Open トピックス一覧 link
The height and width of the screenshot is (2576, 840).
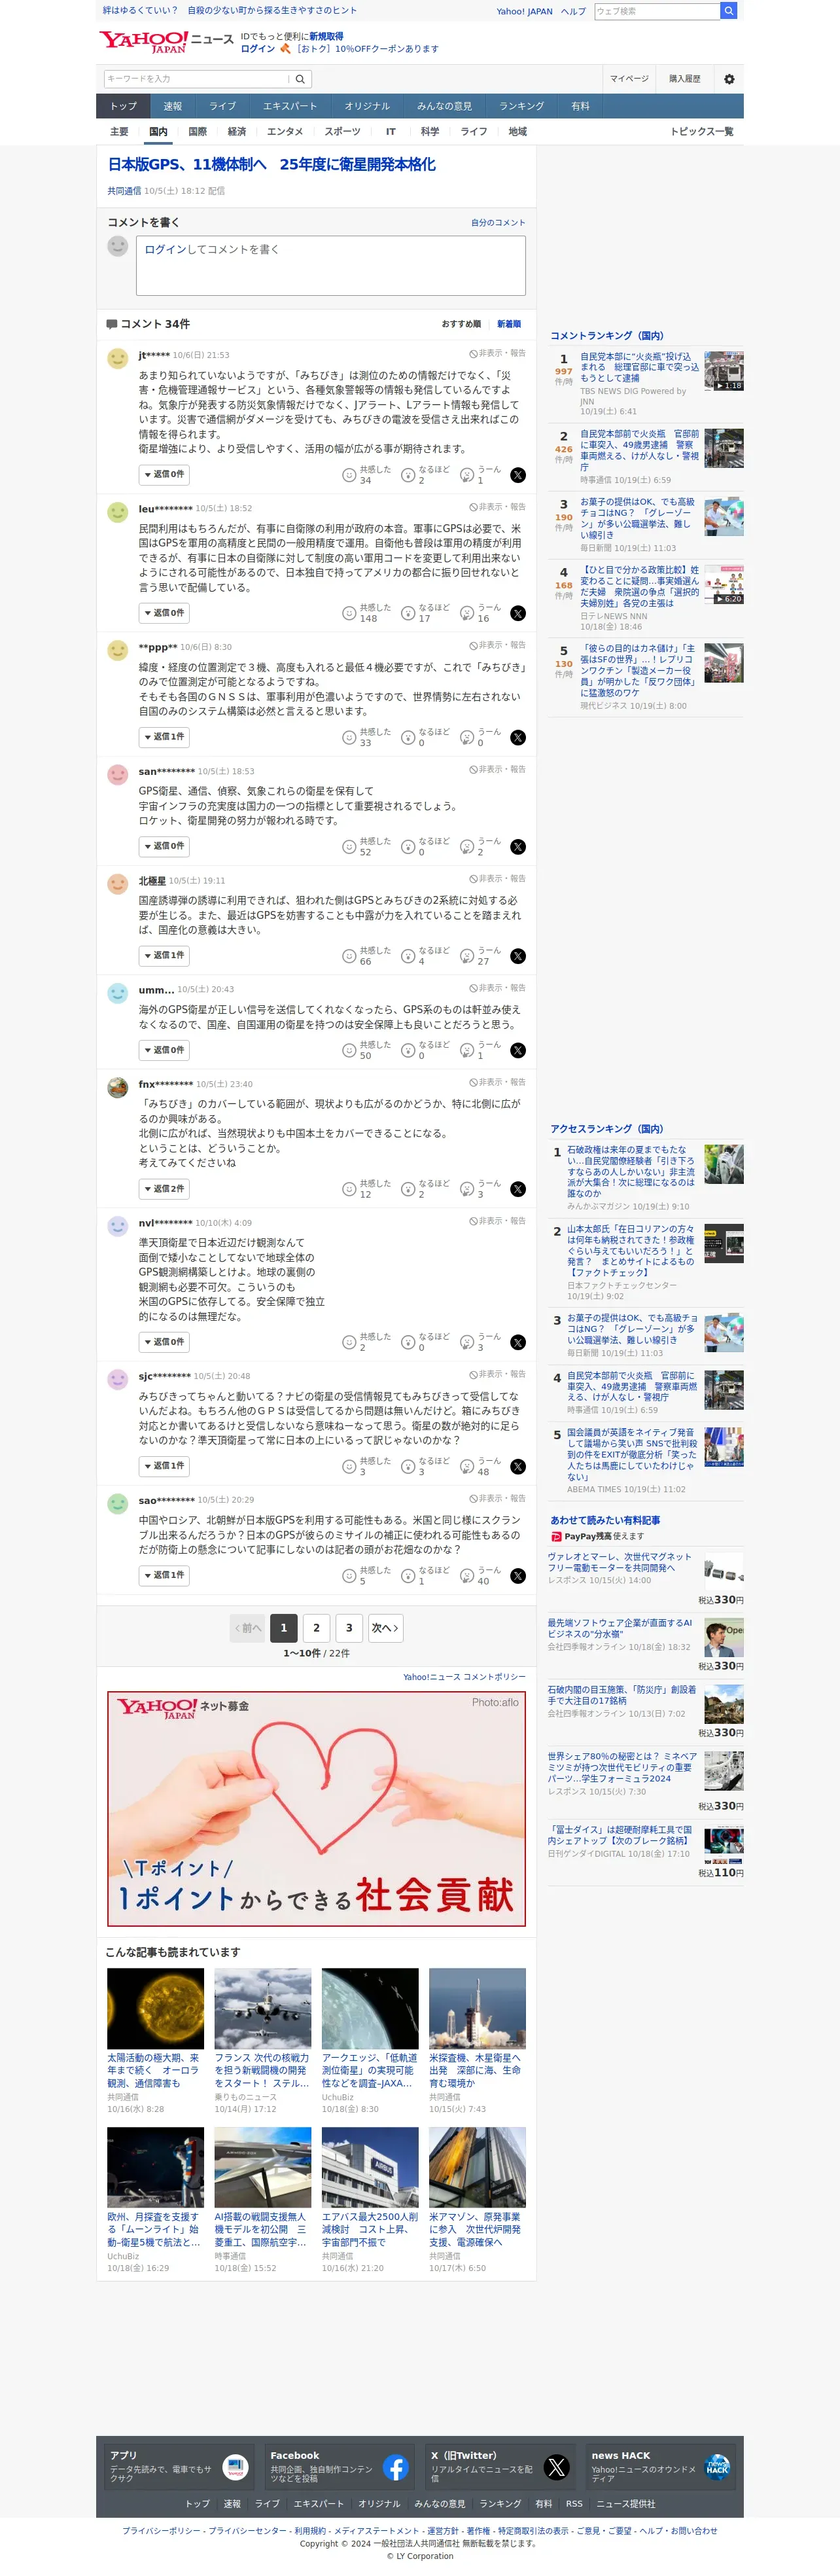(702, 132)
